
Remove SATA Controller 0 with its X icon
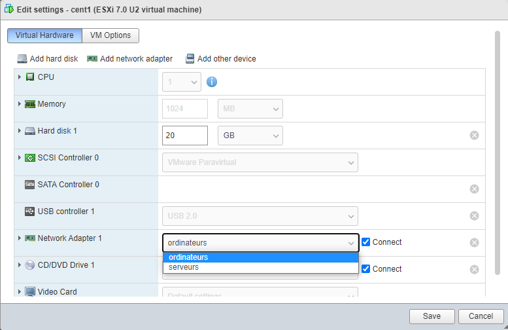tap(474, 189)
